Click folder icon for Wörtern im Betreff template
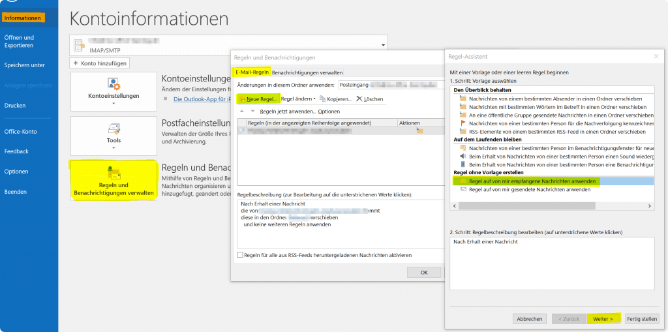 pyautogui.click(x=463, y=106)
